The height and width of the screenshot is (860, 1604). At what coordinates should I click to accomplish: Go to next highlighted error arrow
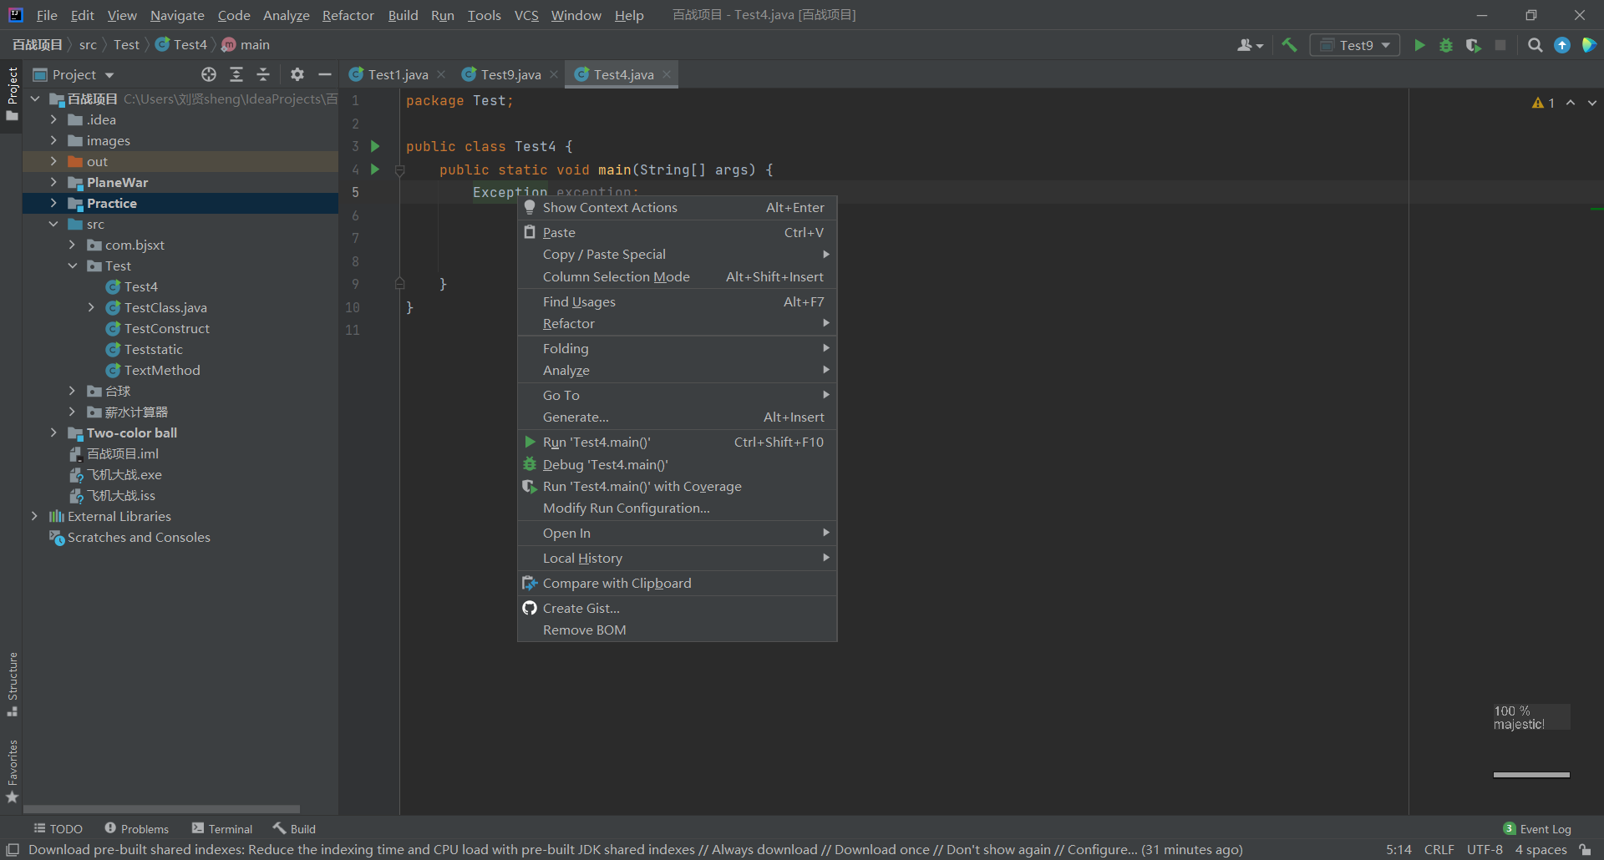(1592, 103)
